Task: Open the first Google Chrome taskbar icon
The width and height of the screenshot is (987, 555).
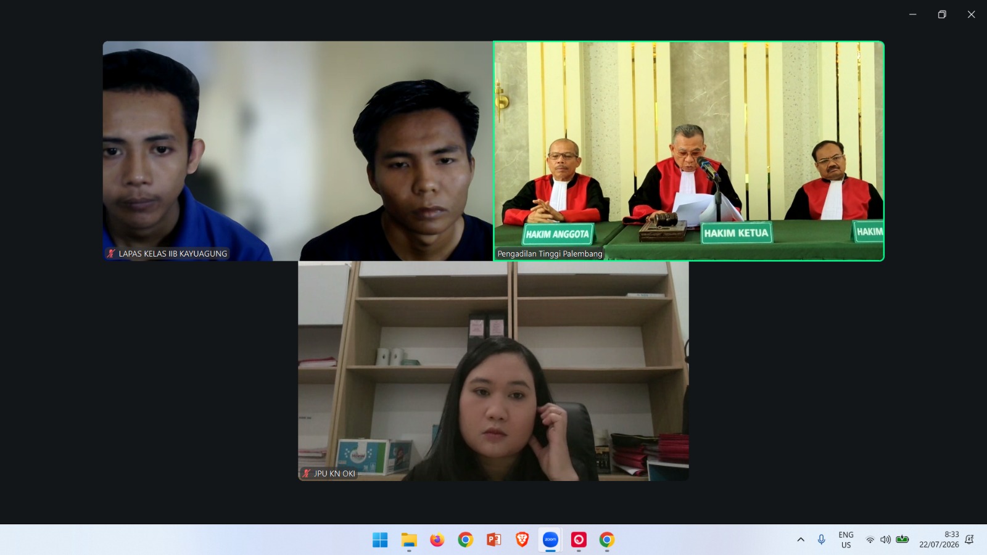Action: coord(466,540)
